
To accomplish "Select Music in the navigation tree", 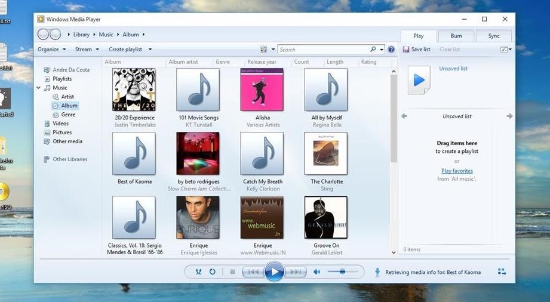I will pos(56,88).
